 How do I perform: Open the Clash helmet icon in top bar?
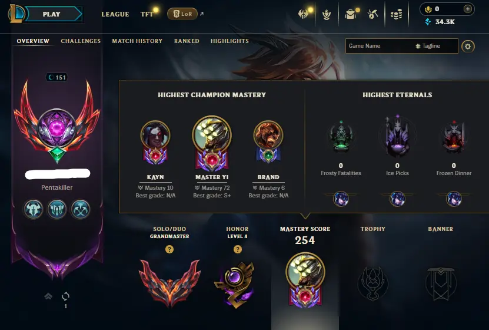[x=304, y=14]
